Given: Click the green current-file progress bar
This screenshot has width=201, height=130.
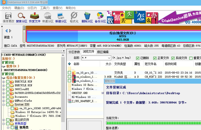Looking at the screenshot, I should 153,123.
